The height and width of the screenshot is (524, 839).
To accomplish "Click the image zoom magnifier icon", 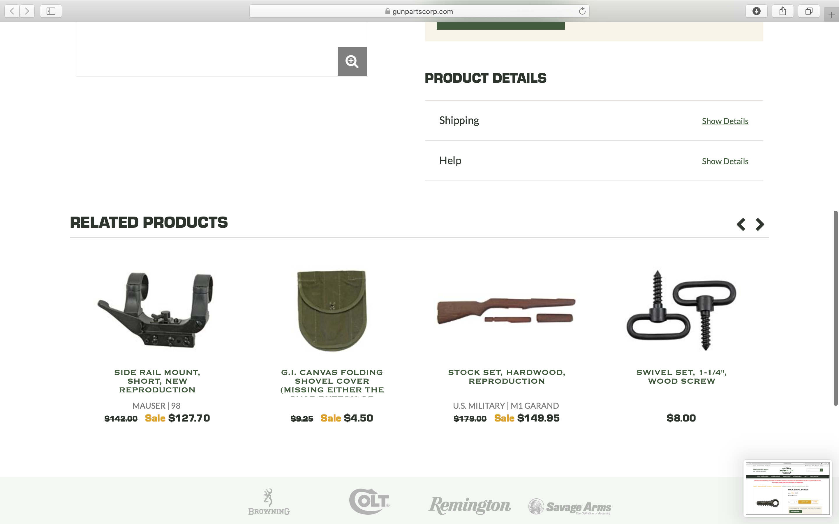I will pos(352,61).
